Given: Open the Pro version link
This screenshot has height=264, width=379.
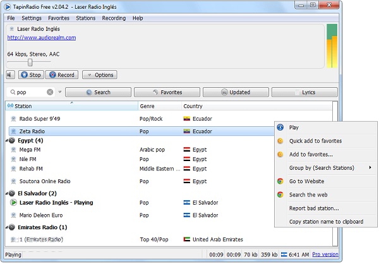Looking at the screenshot, I should click(x=325, y=255).
